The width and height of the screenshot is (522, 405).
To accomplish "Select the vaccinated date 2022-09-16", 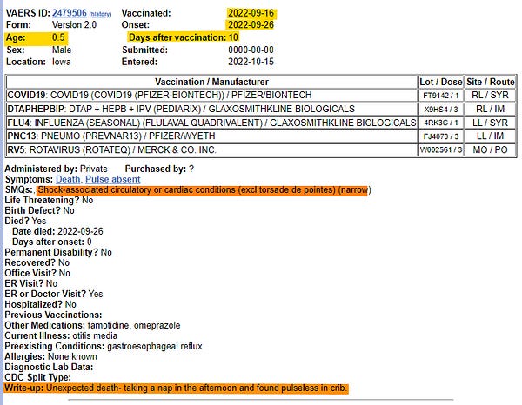I will click(251, 13).
